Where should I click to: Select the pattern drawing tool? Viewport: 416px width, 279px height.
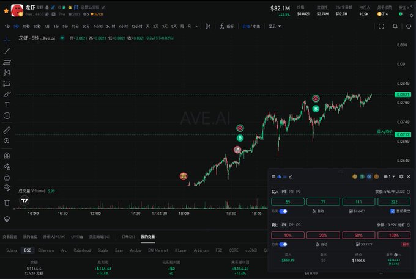[x=7, y=72]
